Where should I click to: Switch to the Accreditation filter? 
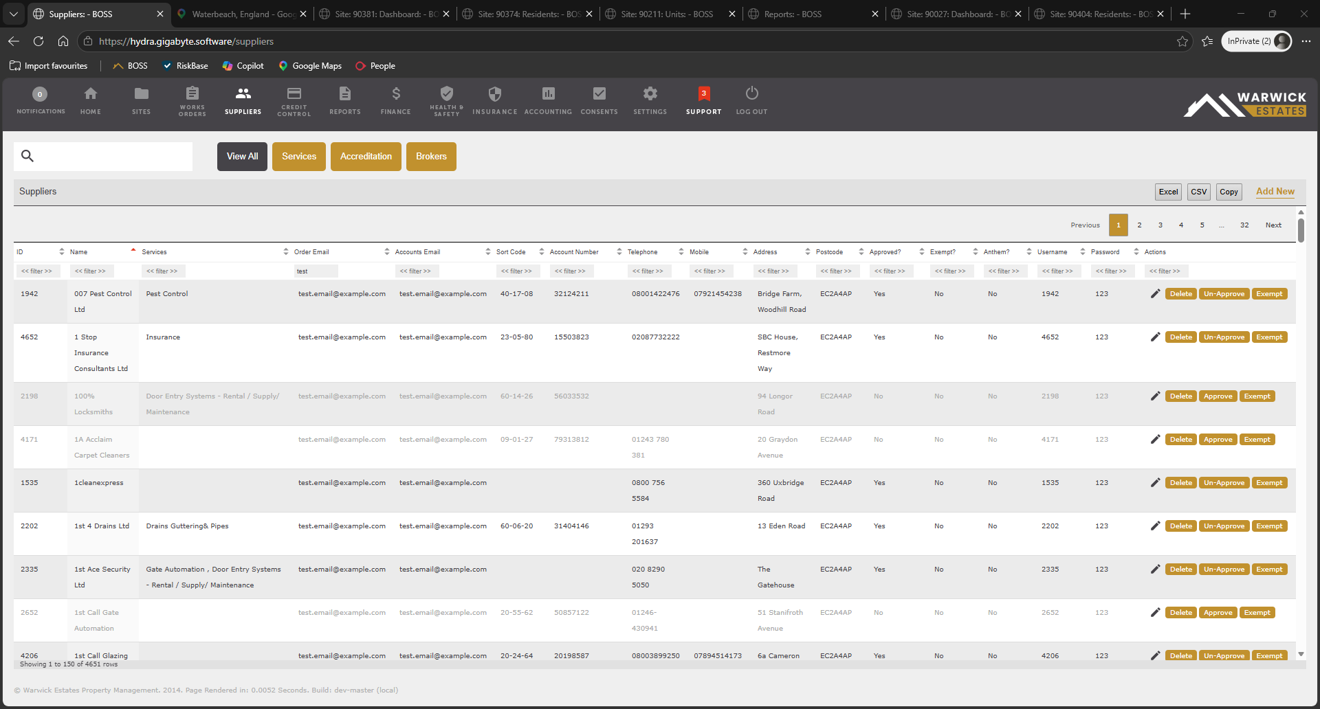tap(366, 157)
